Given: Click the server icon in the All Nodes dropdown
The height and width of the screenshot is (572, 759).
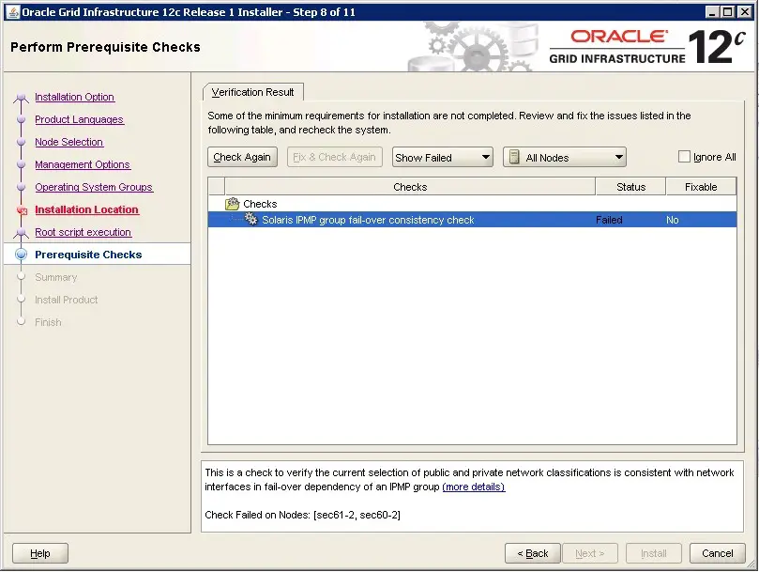Looking at the screenshot, I should pos(514,157).
